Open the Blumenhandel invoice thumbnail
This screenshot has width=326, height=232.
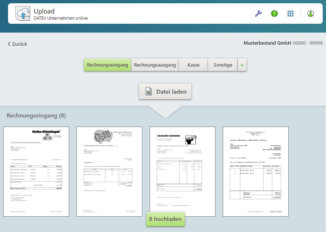(182, 171)
